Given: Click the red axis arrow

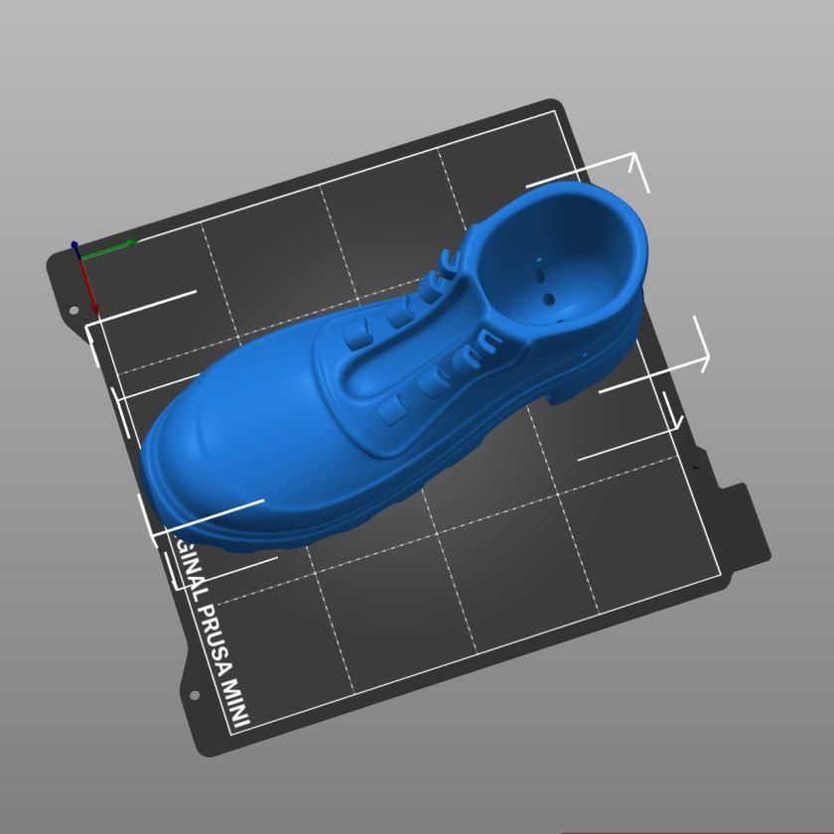Looking at the screenshot, I should tap(87, 283).
